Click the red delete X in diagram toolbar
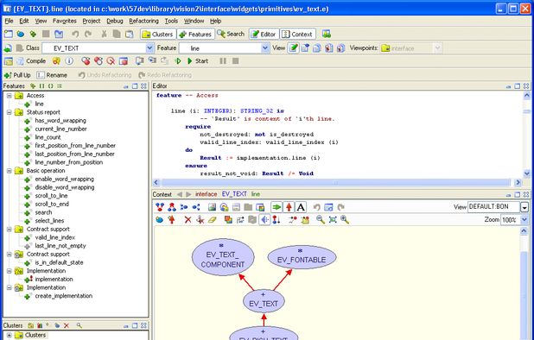 [x=188, y=220]
